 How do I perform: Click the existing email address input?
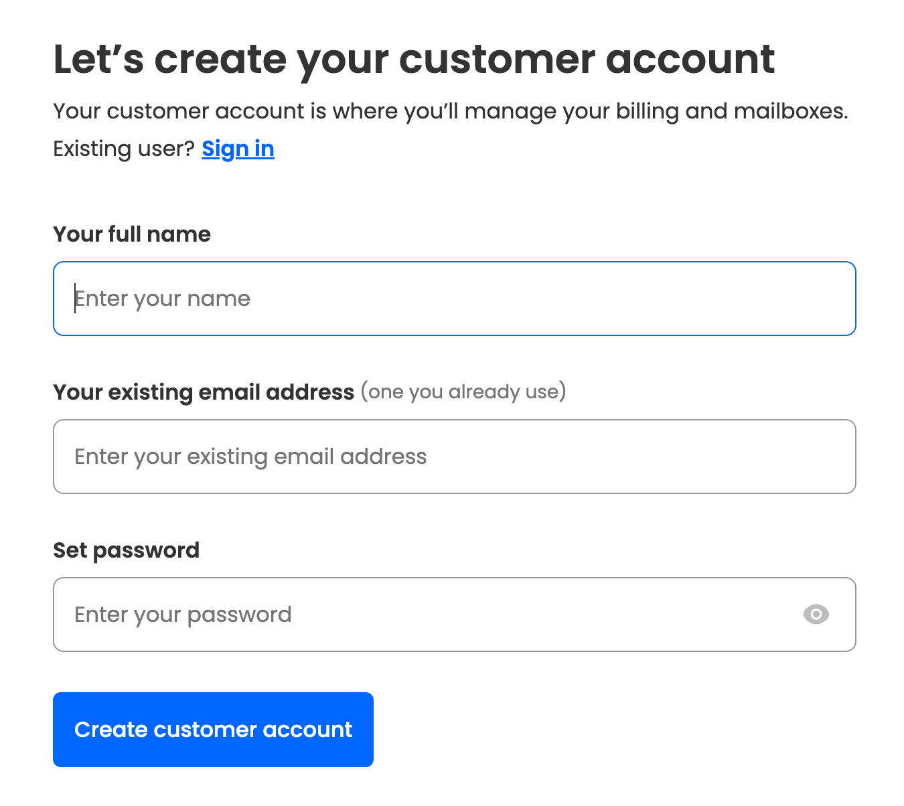click(x=455, y=457)
